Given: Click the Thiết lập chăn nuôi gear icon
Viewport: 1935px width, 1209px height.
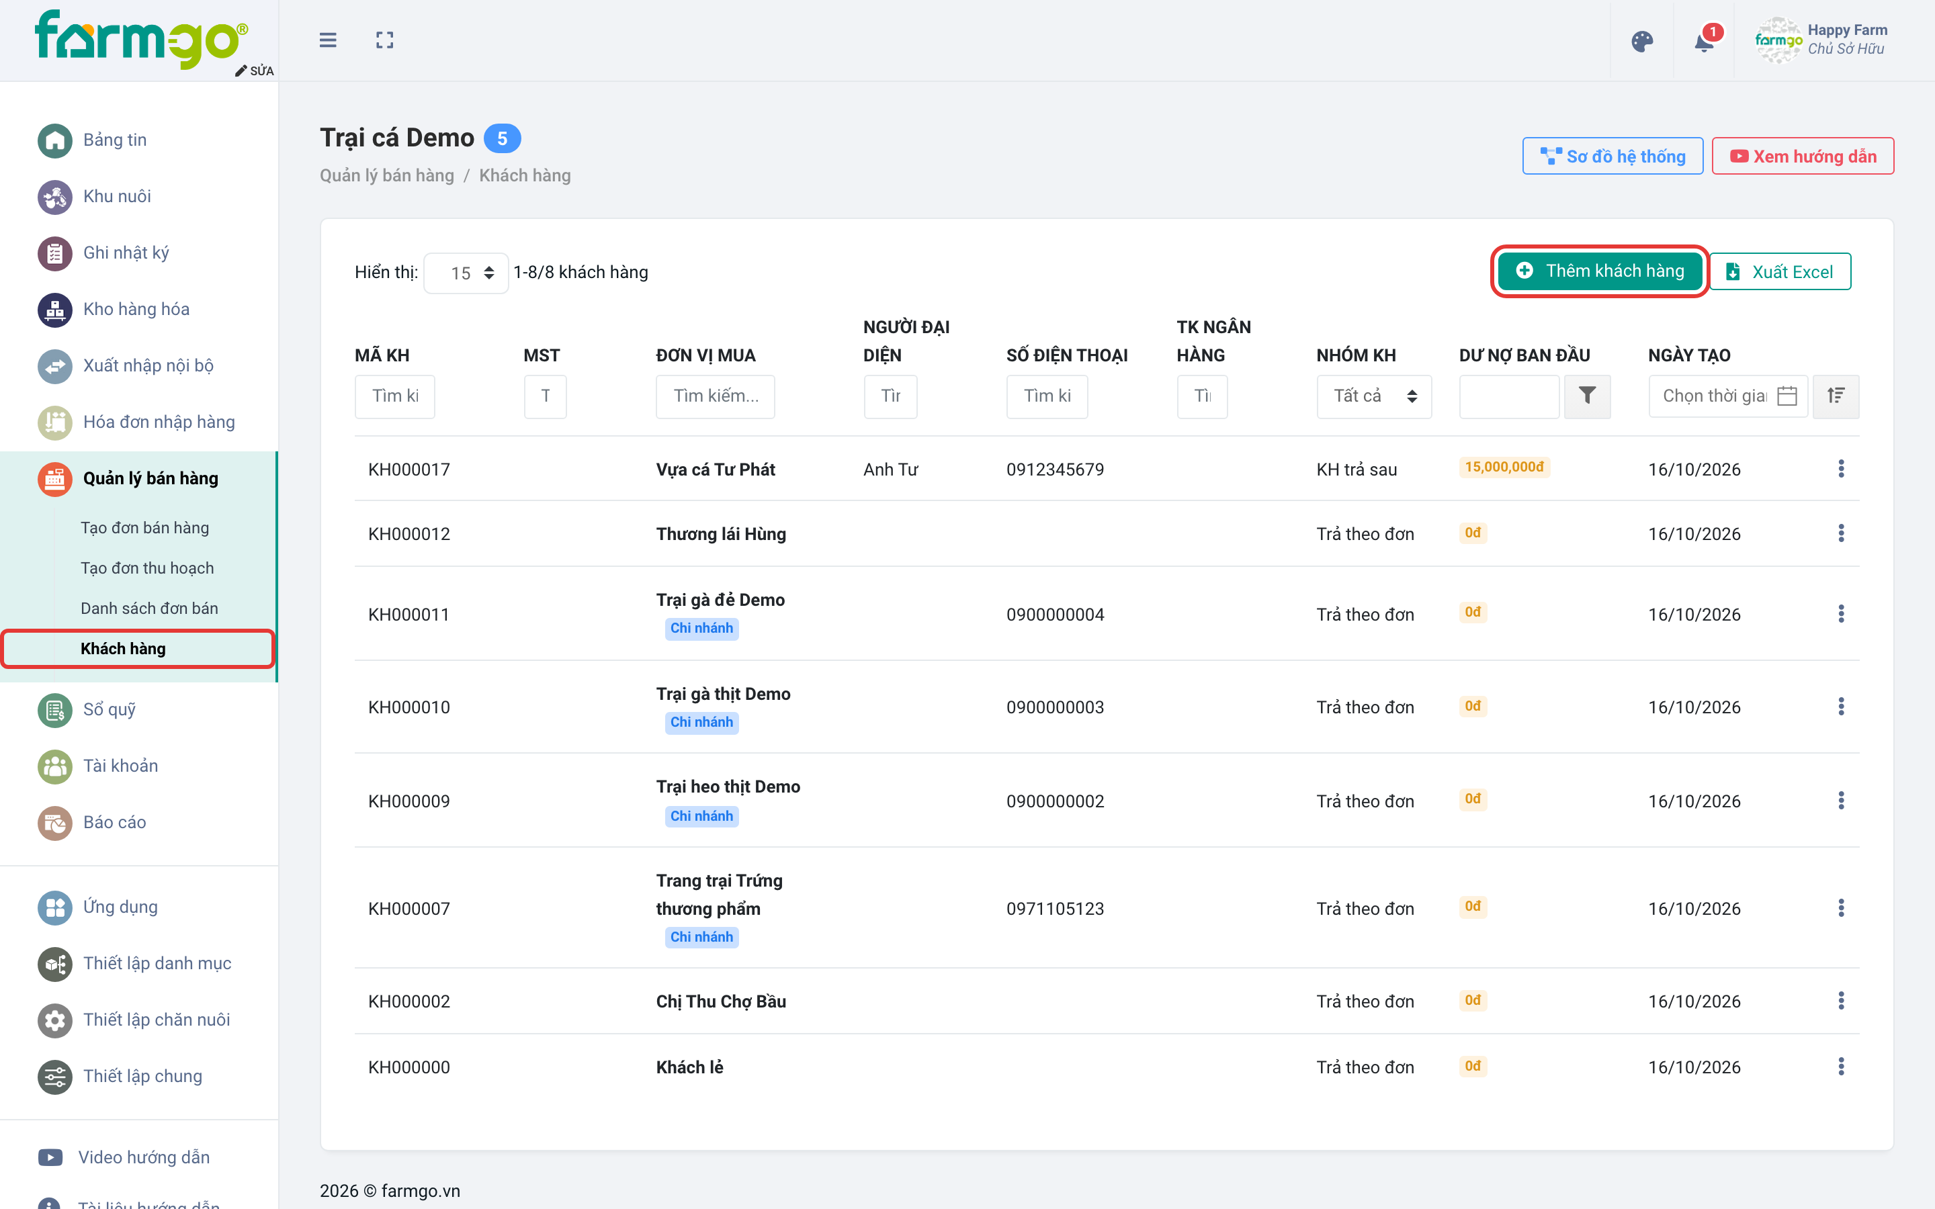Looking at the screenshot, I should pos(55,1020).
